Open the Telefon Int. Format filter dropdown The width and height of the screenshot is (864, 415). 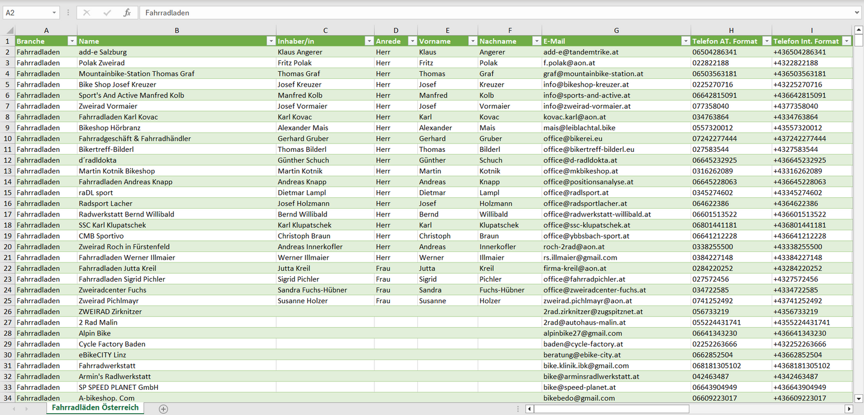pyautogui.click(x=846, y=41)
